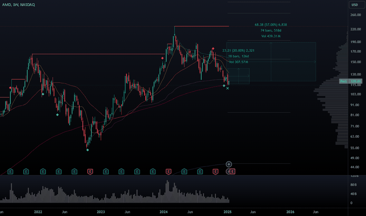Open the earnings marker just before Jun 2024
The height and width of the screenshot is (216, 366).
click(x=184, y=172)
